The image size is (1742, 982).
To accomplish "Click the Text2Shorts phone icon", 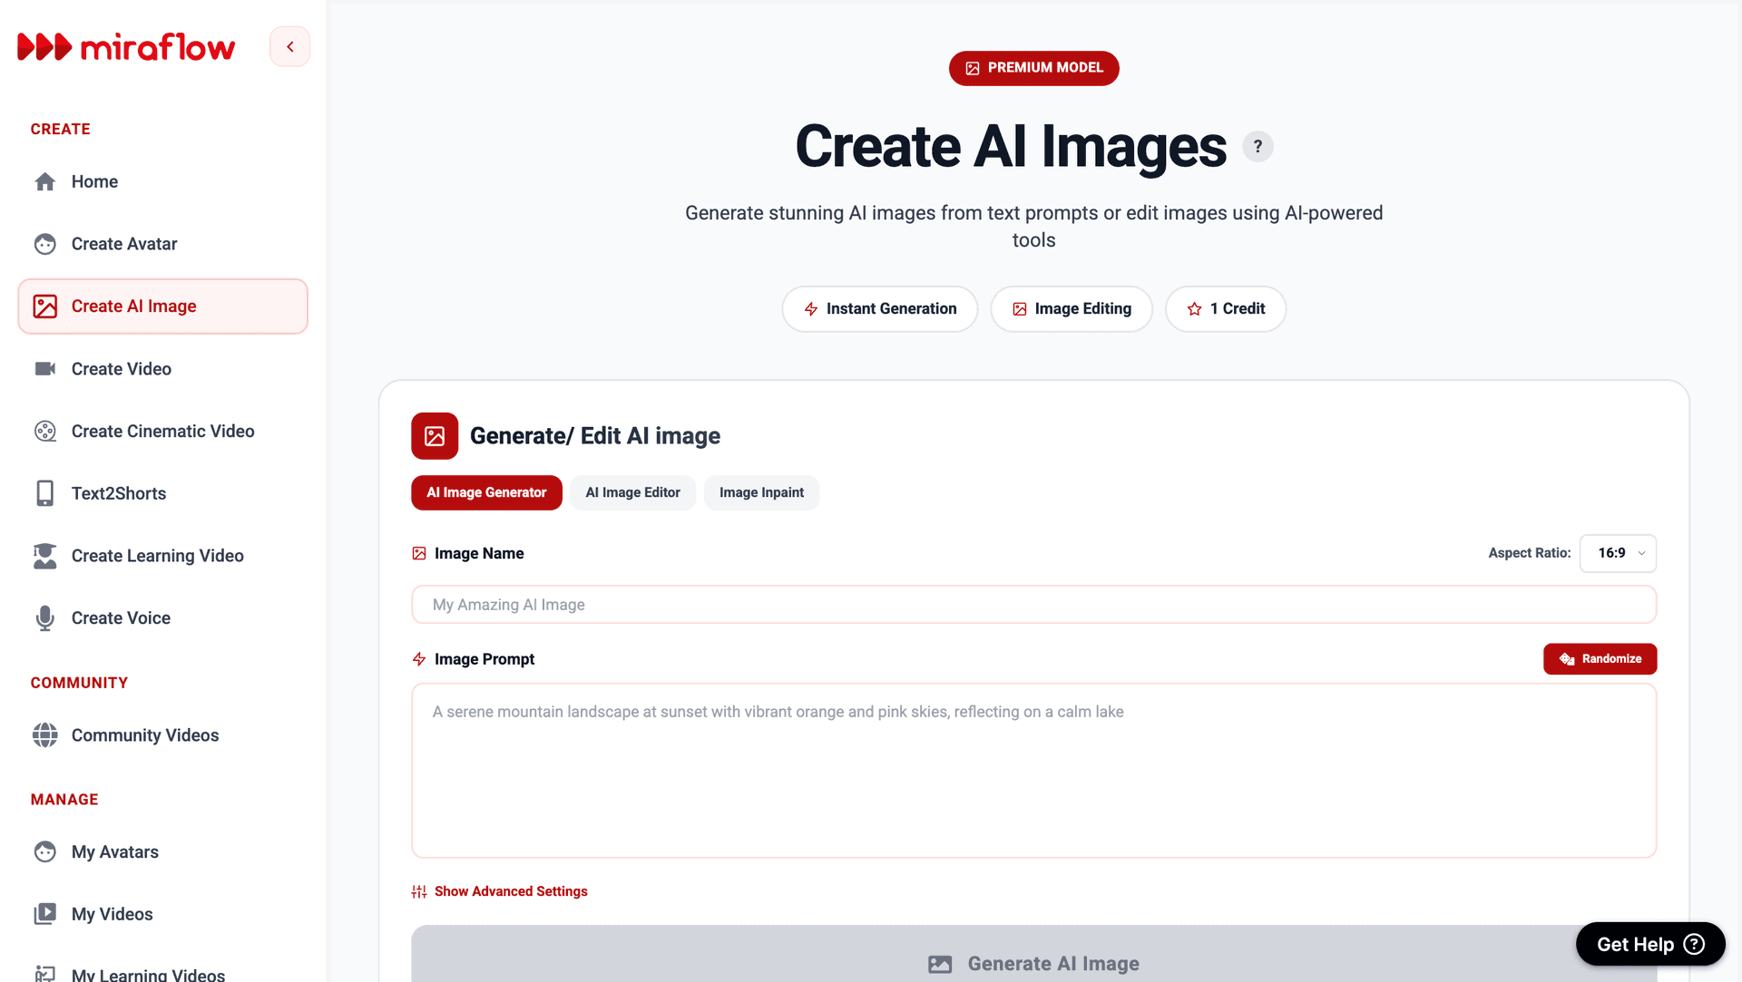I will (45, 493).
